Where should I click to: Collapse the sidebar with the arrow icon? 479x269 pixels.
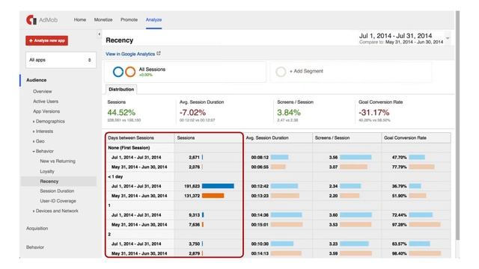100,34
